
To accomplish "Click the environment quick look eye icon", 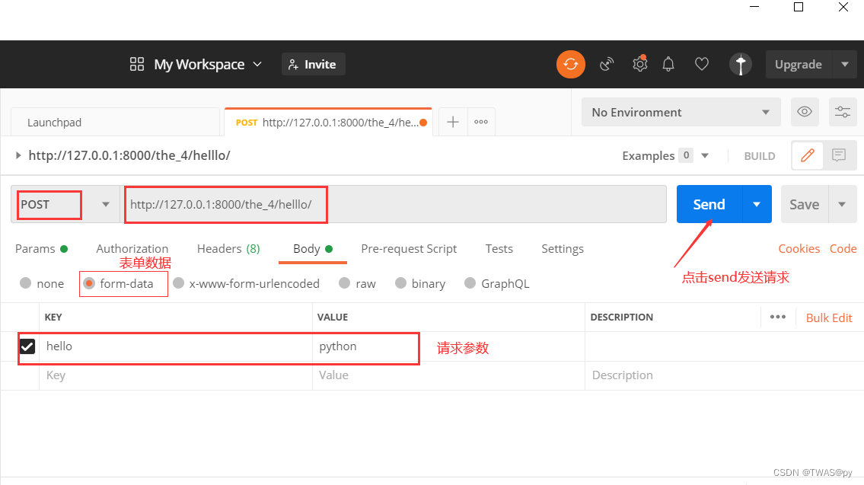I will tap(805, 112).
